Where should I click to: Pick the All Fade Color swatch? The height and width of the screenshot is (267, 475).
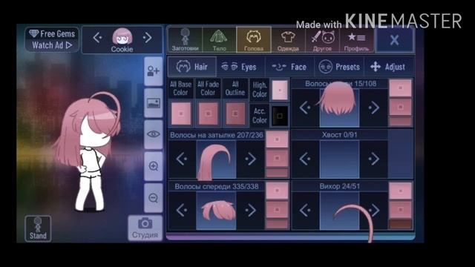(208, 113)
